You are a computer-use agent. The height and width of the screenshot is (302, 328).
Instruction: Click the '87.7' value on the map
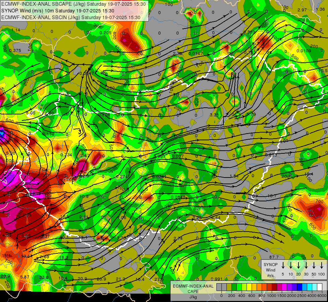(x=274, y=257)
